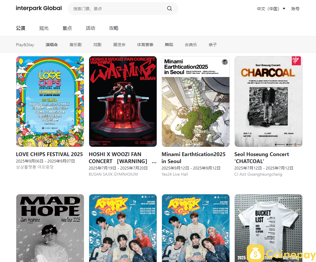Screen dimensions: 316x262
Task: Open the 景点 tab
Action: pos(67,28)
